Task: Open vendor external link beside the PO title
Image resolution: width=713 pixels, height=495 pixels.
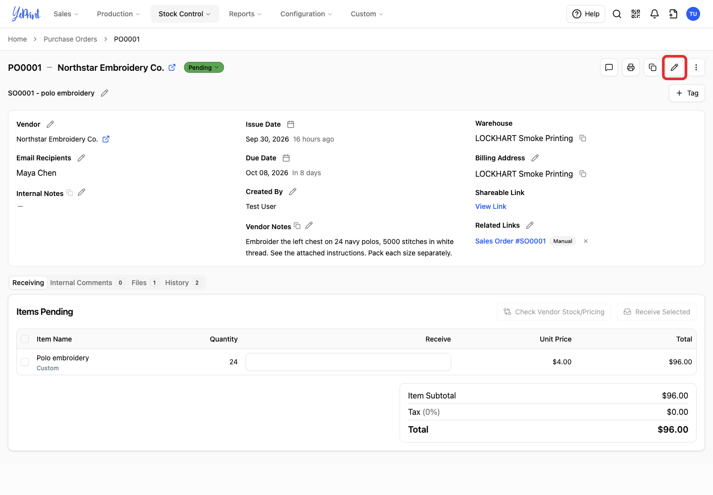Action: [172, 67]
